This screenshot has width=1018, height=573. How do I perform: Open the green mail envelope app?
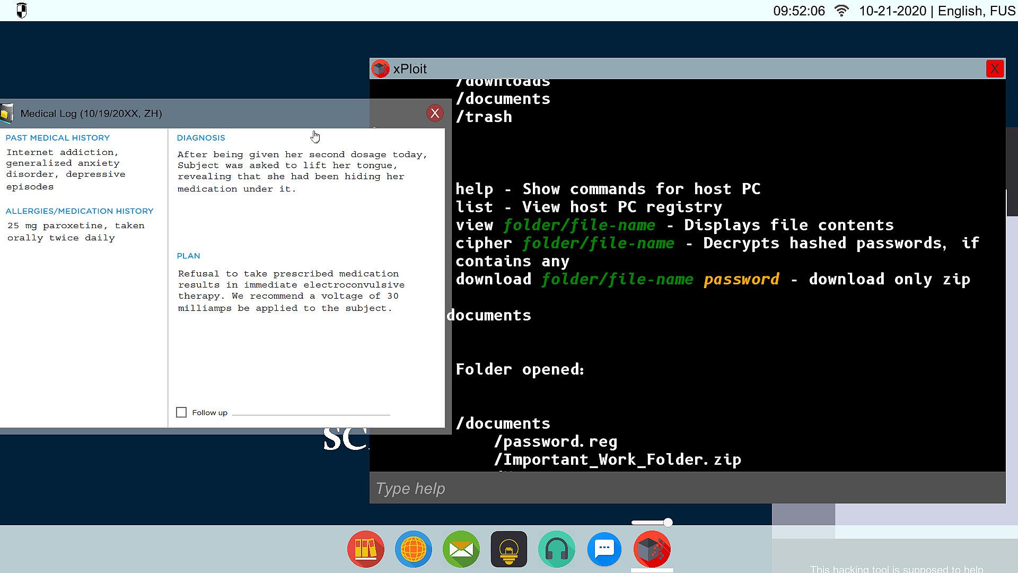461,549
